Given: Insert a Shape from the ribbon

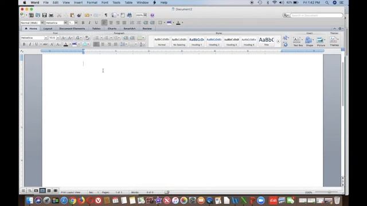Looking at the screenshot, I should point(310,41).
